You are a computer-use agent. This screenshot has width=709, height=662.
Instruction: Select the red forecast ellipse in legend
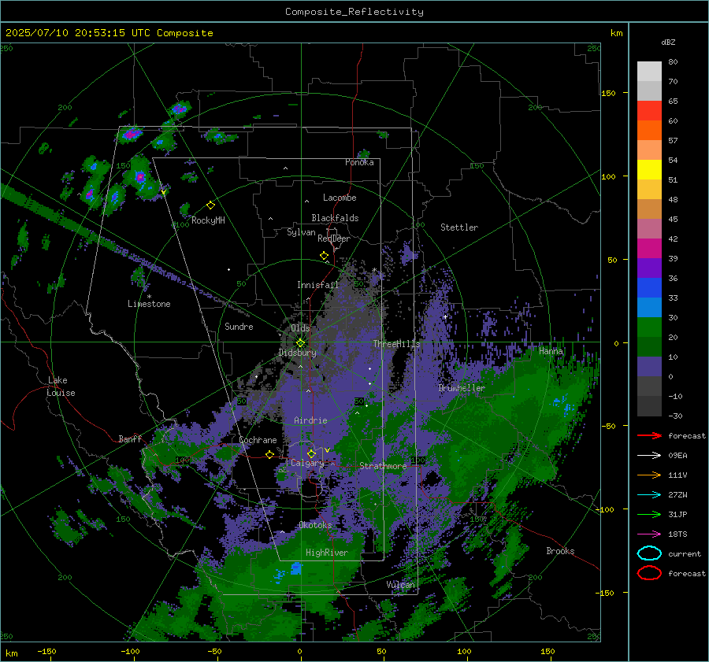pos(649,573)
